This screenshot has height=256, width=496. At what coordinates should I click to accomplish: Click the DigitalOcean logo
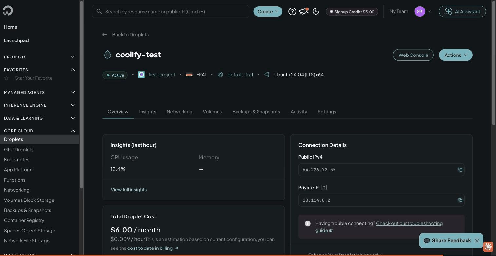tap(8, 10)
